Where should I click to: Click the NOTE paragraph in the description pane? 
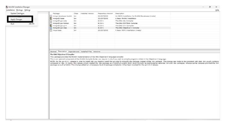135,63
